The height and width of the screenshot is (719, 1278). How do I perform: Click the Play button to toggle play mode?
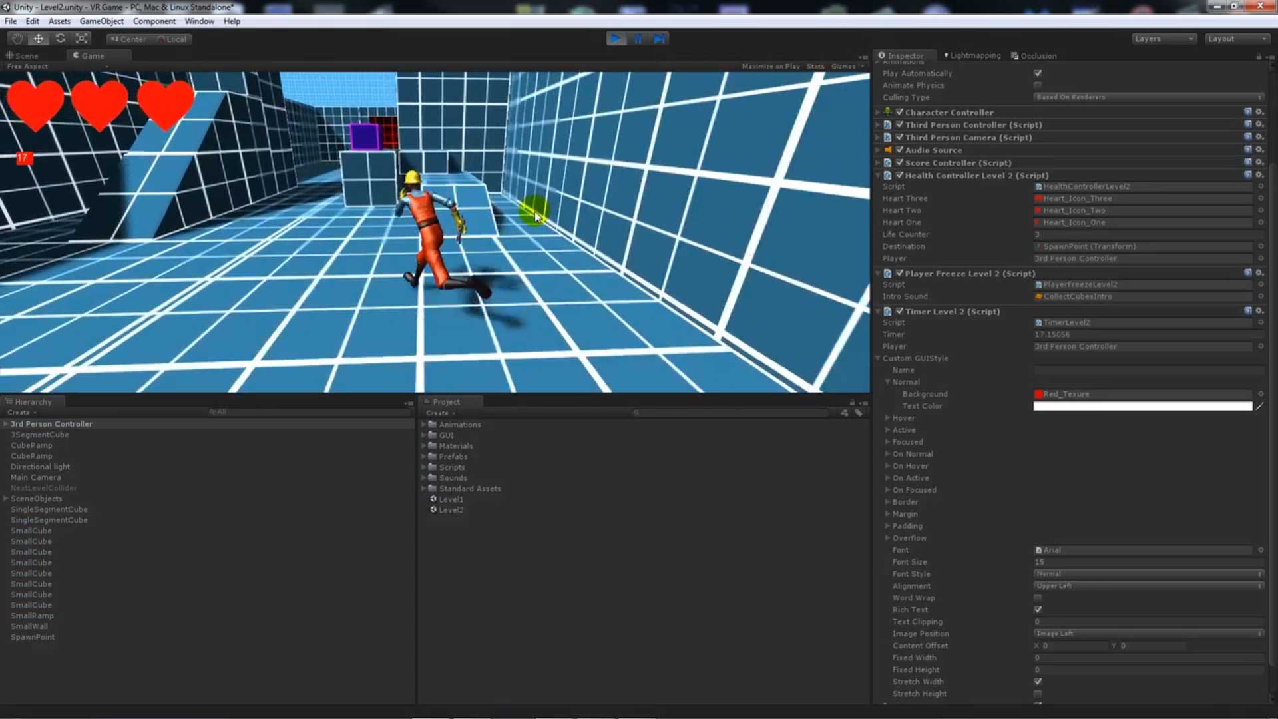pos(616,39)
